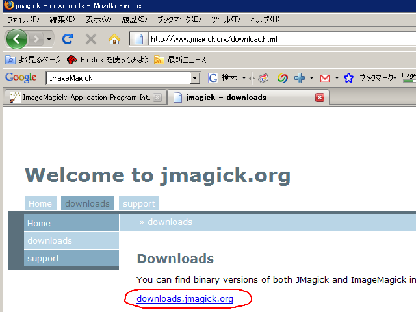
Task: Close the ImageMagick tab with its X
Action: click(x=157, y=97)
